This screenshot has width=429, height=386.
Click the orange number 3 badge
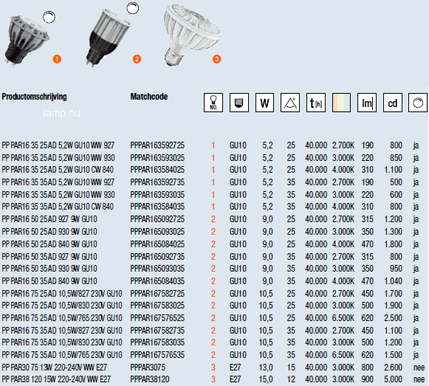[x=216, y=59]
